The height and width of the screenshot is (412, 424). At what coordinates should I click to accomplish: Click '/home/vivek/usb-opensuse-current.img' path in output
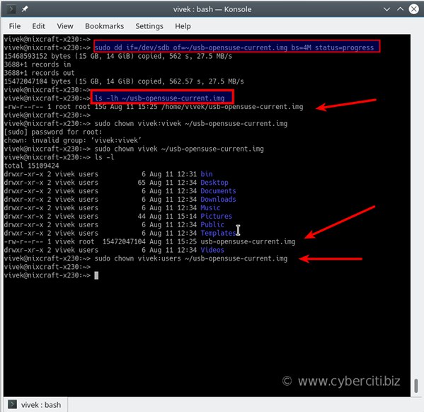click(x=232, y=107)
